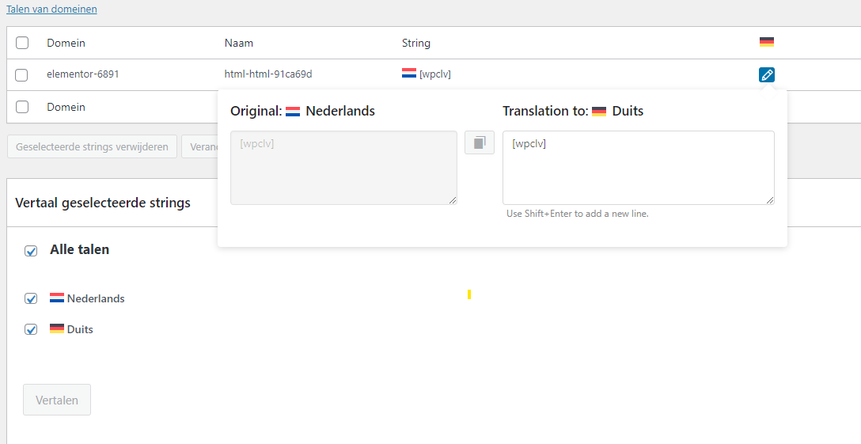Uncheck the Alle talen checkbox
The image size is (861, 444).
pyautogui.click(x=31, y=251)
